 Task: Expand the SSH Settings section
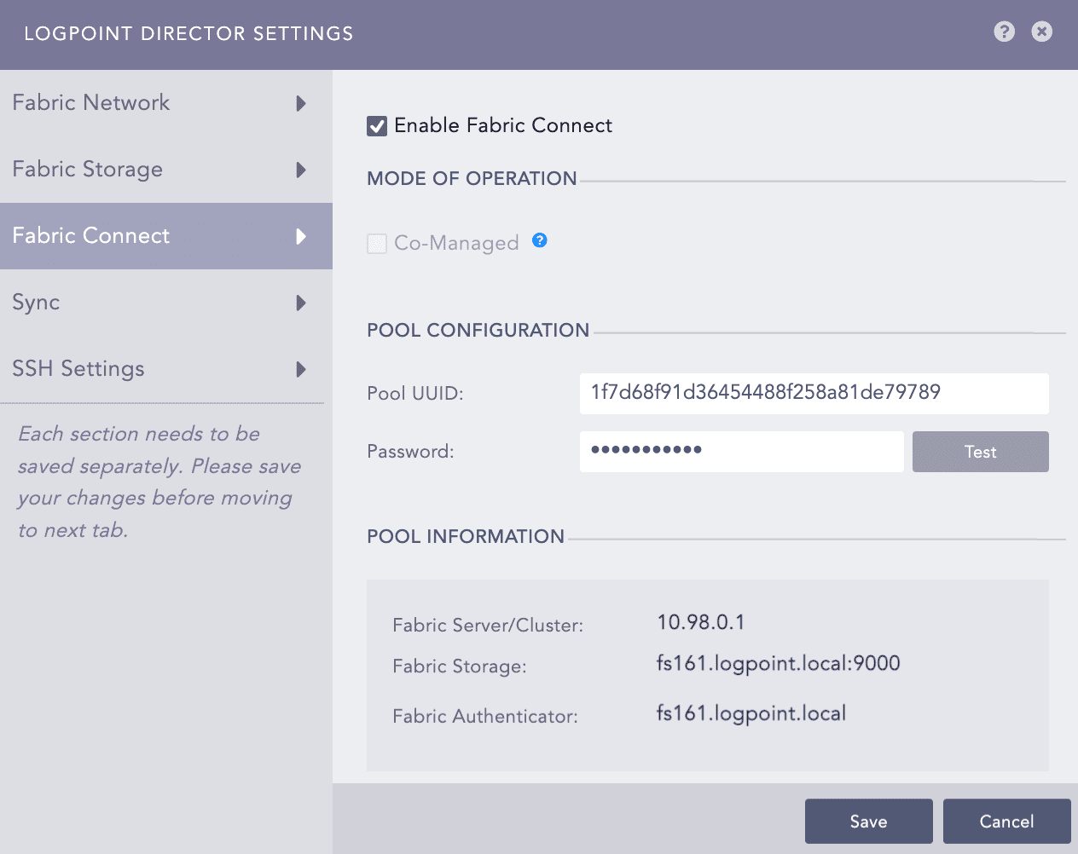pyautogui.click(x=300, y=369)
